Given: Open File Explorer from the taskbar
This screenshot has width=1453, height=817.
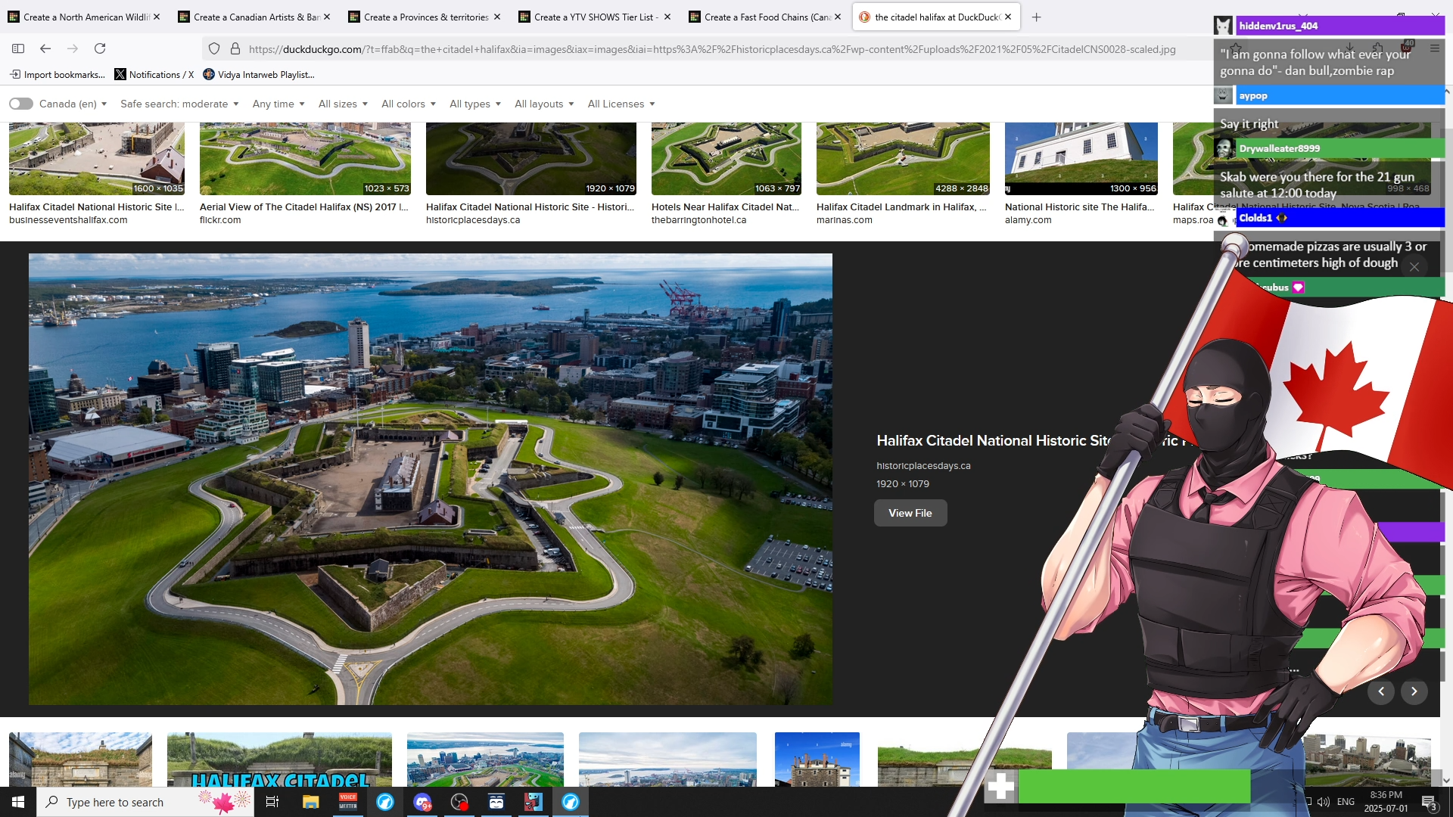Looking at the screenshot, I should tap(311, 802).
